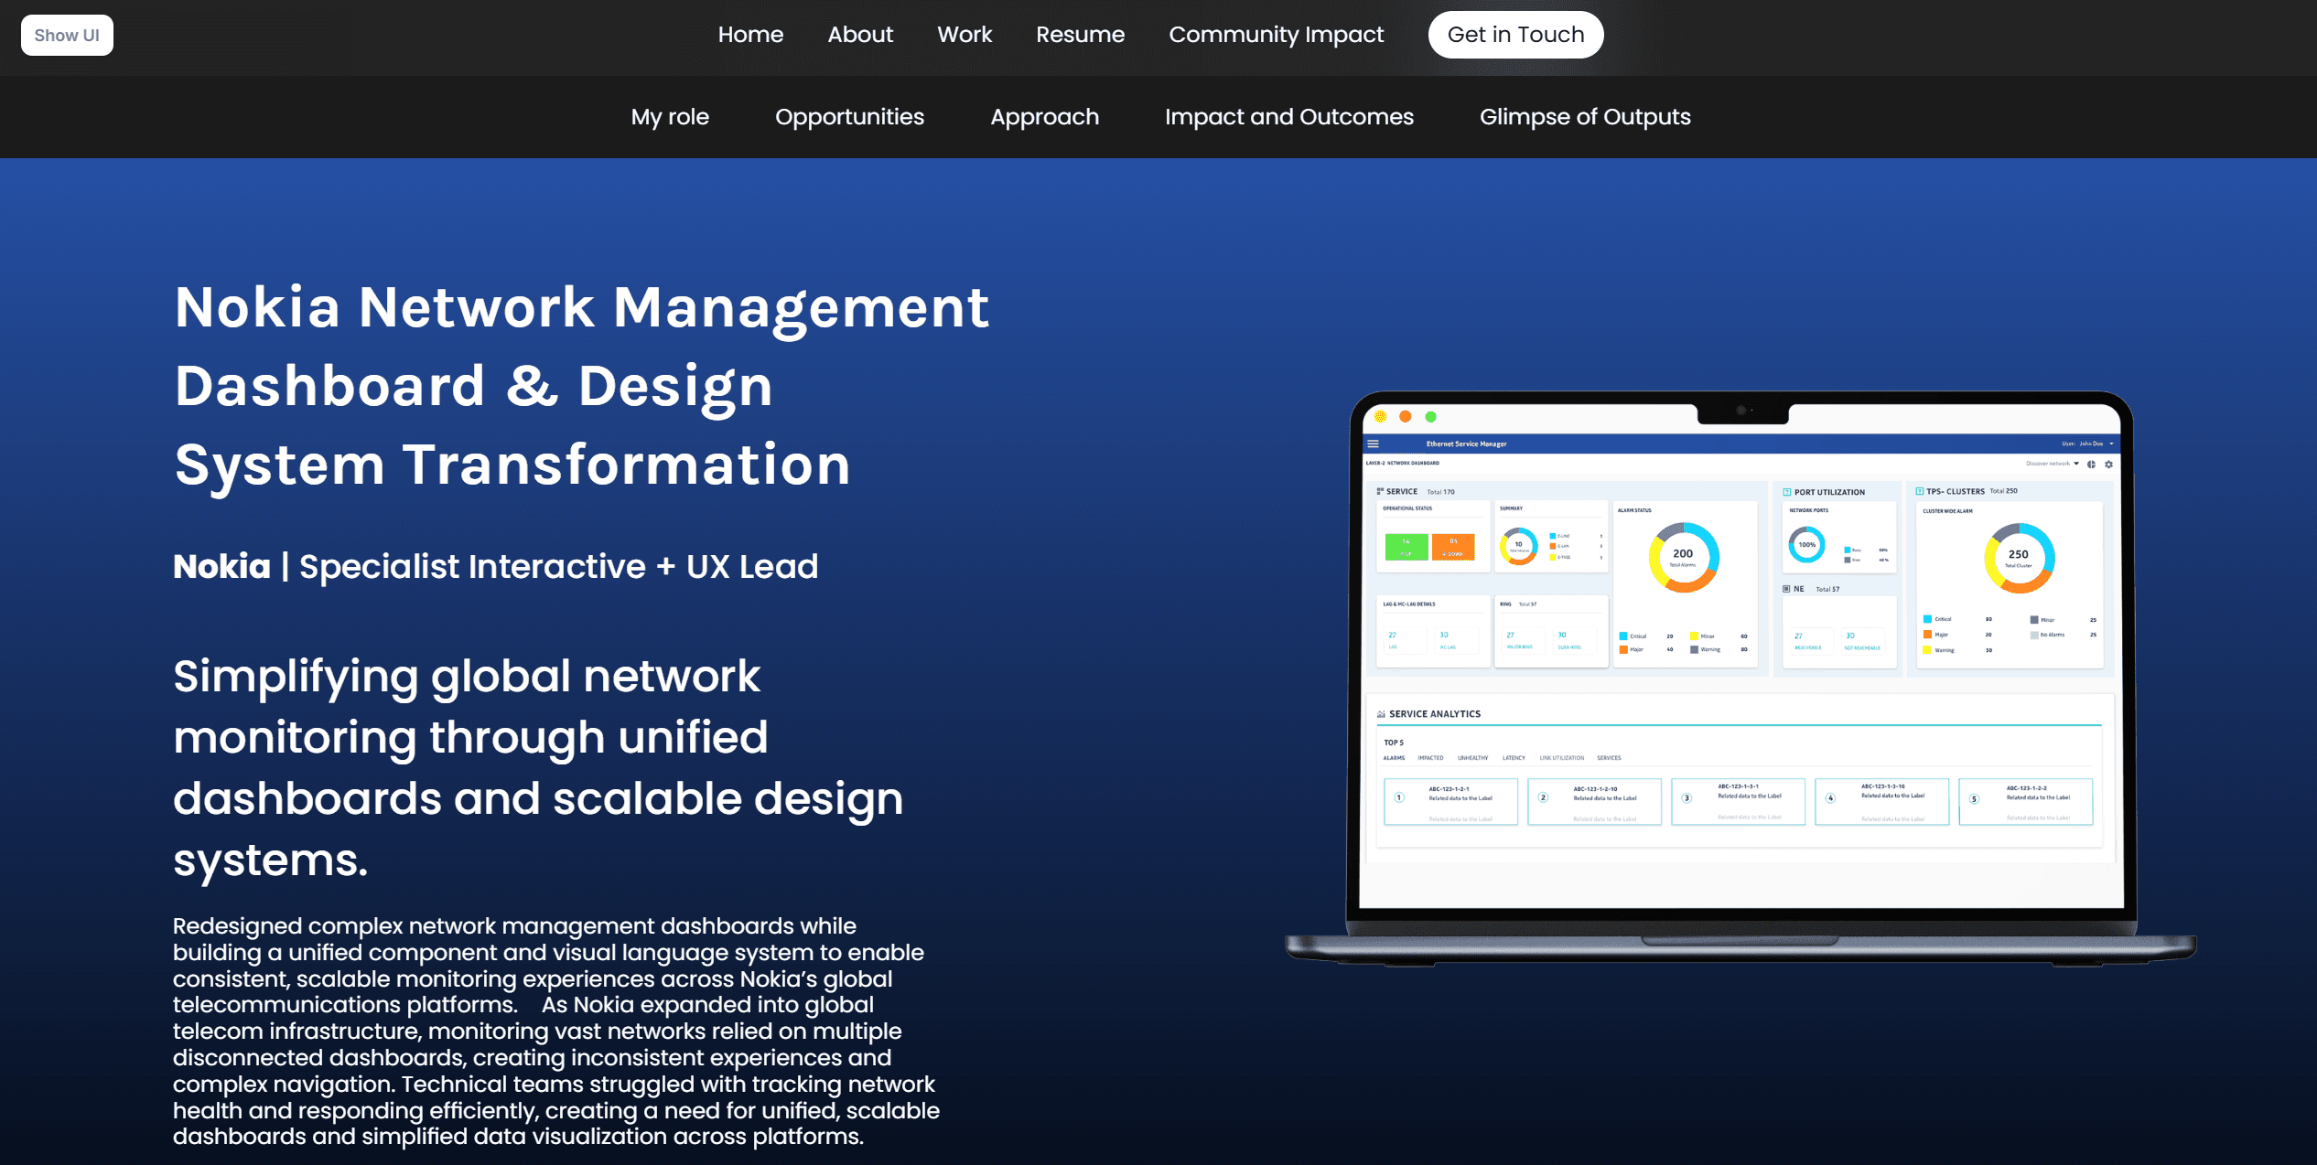Toggle the Show UI button
Image resolution: width=2317 pixels, height=1165 pixels.
coord(67,36)
